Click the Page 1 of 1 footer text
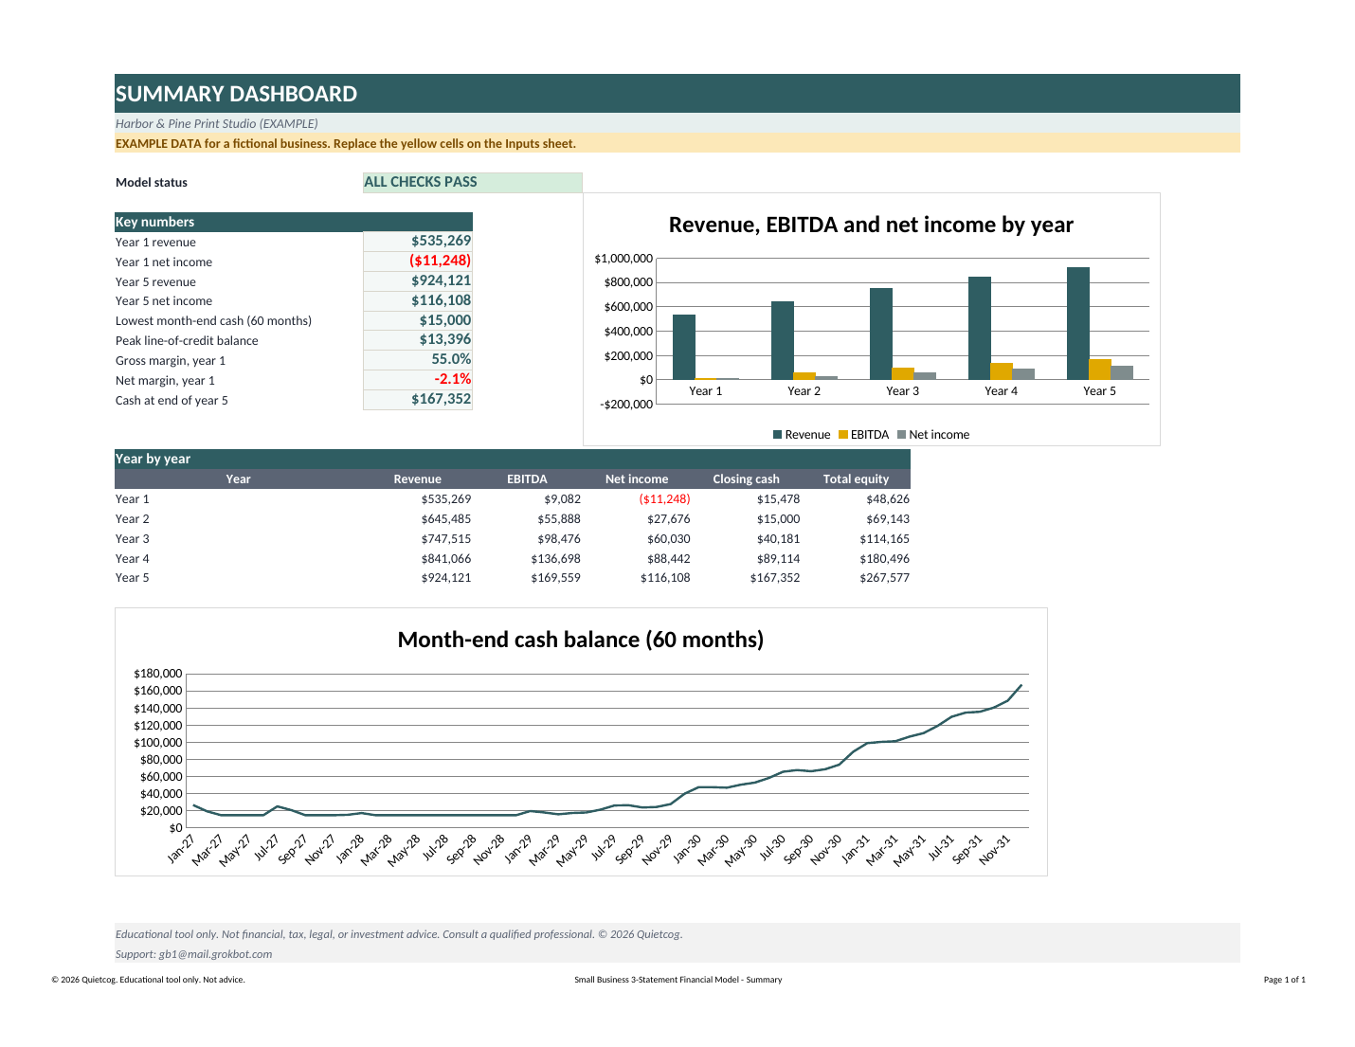This screenshot has height=1047, width=1355. click(x=1284, y=980)
